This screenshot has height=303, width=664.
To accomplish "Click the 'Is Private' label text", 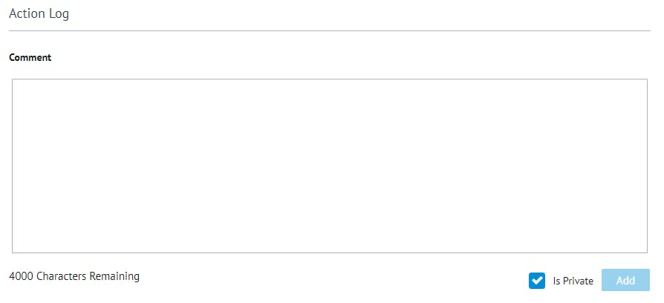I will (573, 281).
